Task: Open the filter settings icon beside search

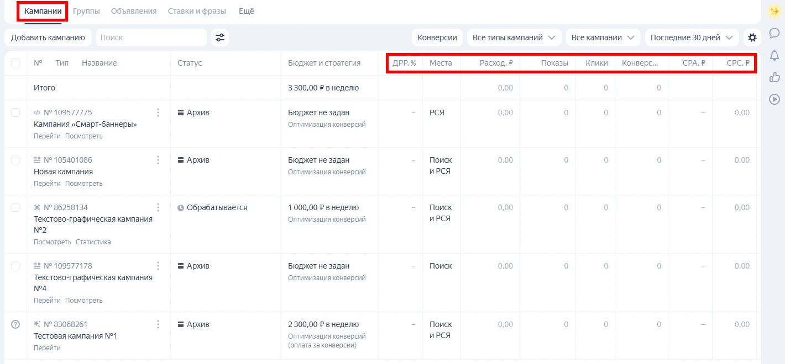Action: click(x=220, y=38)
